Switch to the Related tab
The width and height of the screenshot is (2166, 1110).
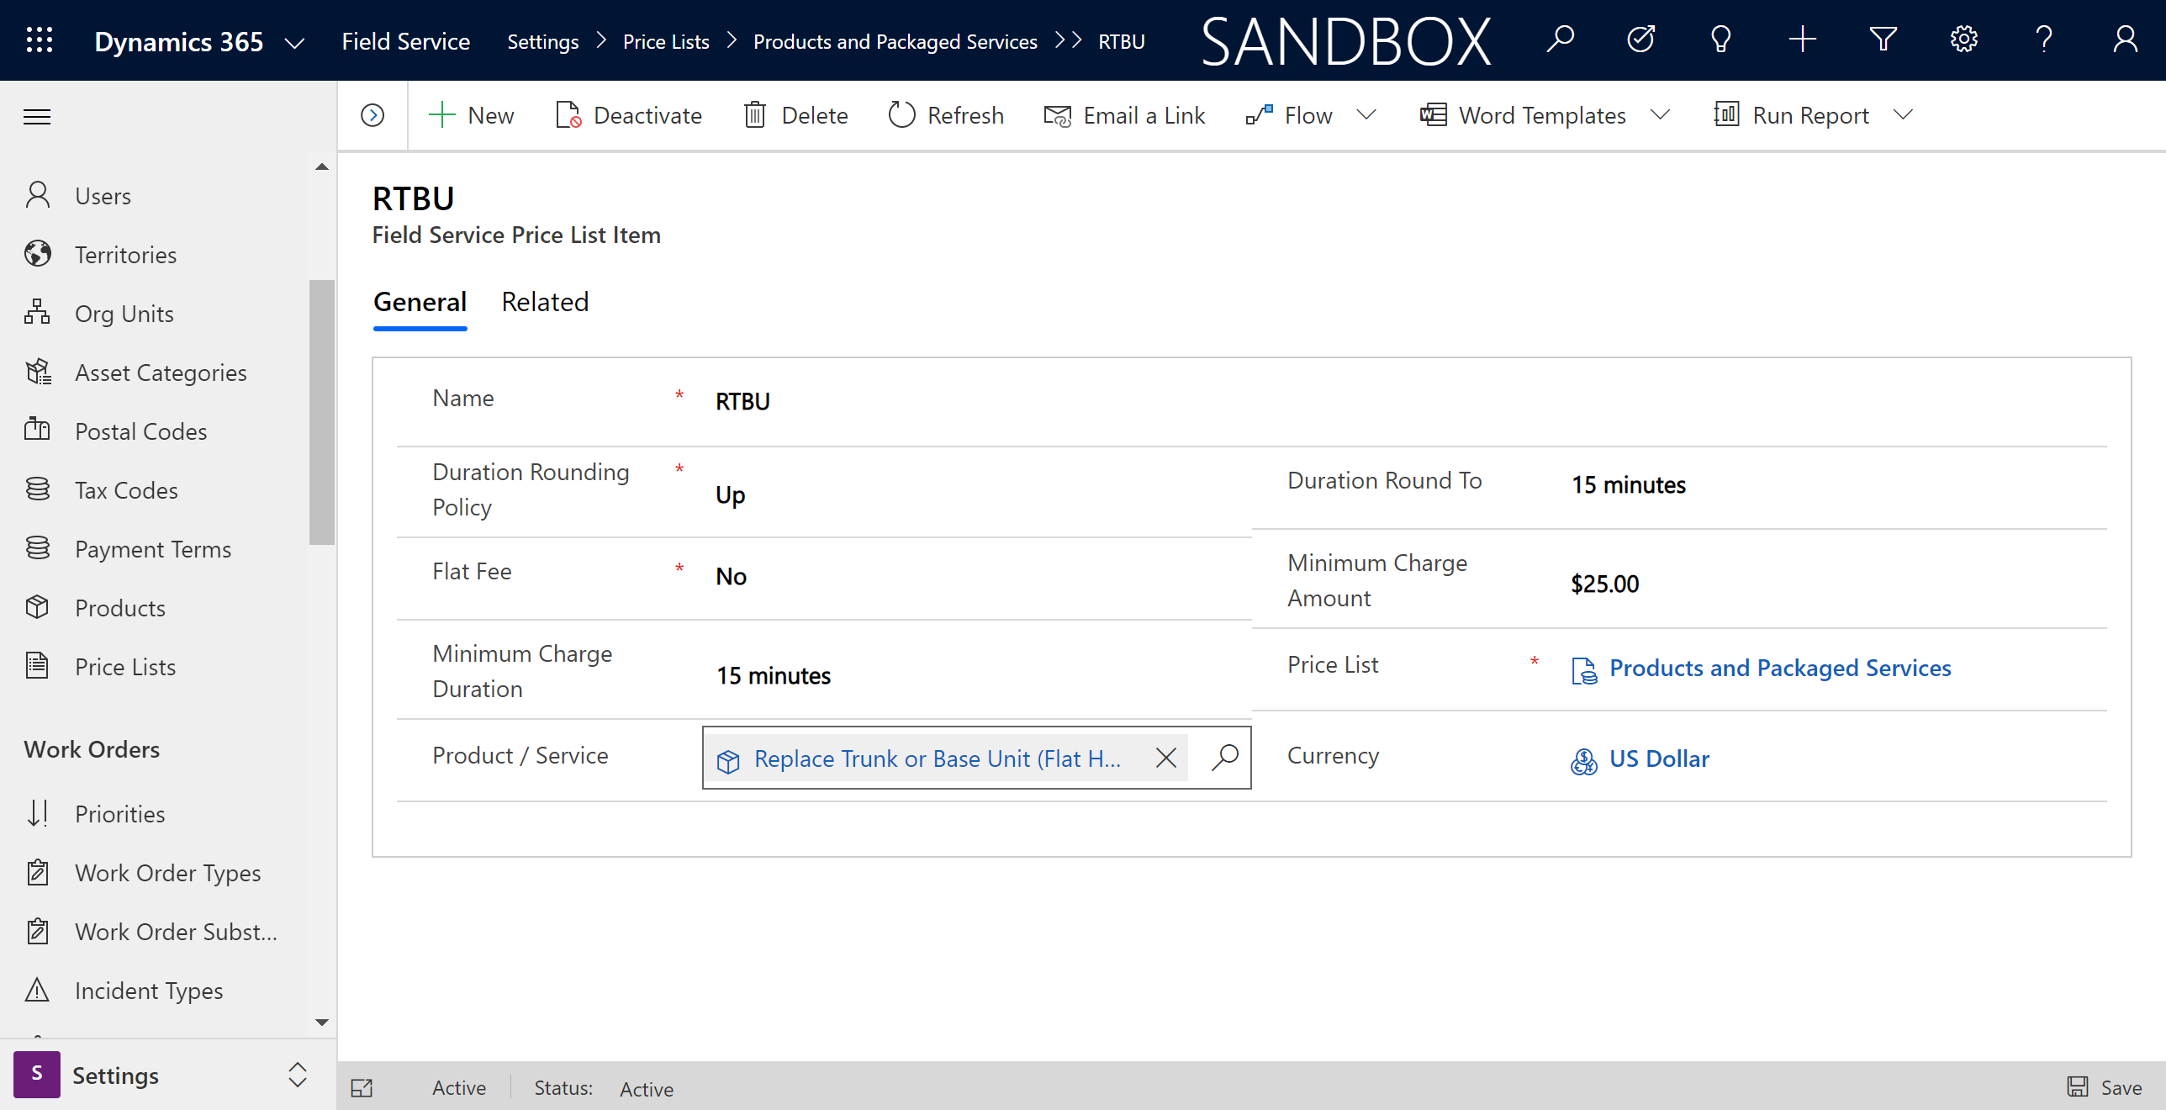[x=544, y=302]
